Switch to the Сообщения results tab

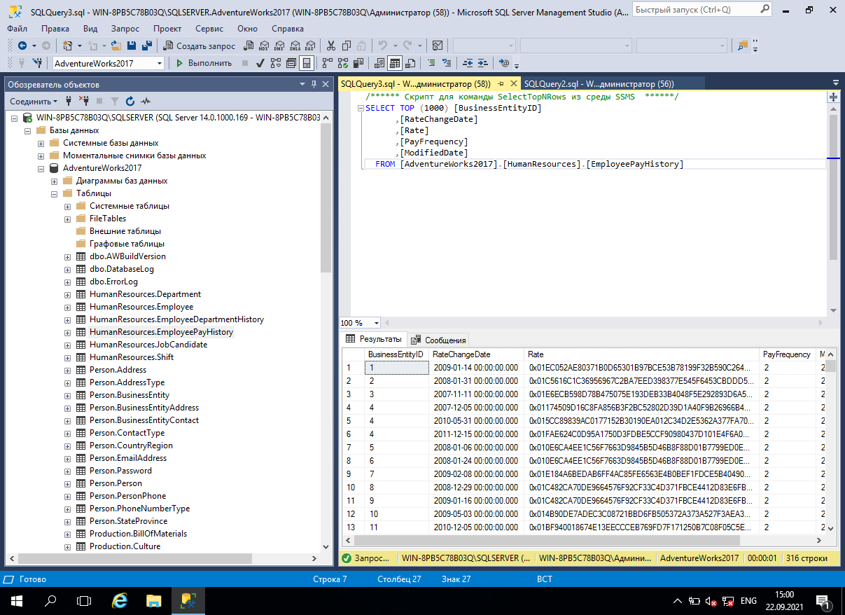tap(439, 340)
